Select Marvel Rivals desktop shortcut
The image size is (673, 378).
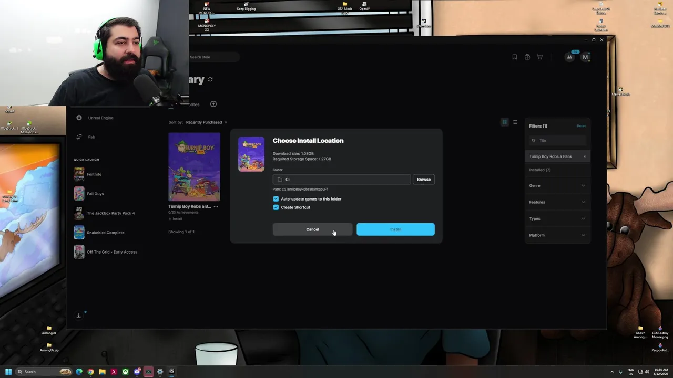(x=621, y=92)
